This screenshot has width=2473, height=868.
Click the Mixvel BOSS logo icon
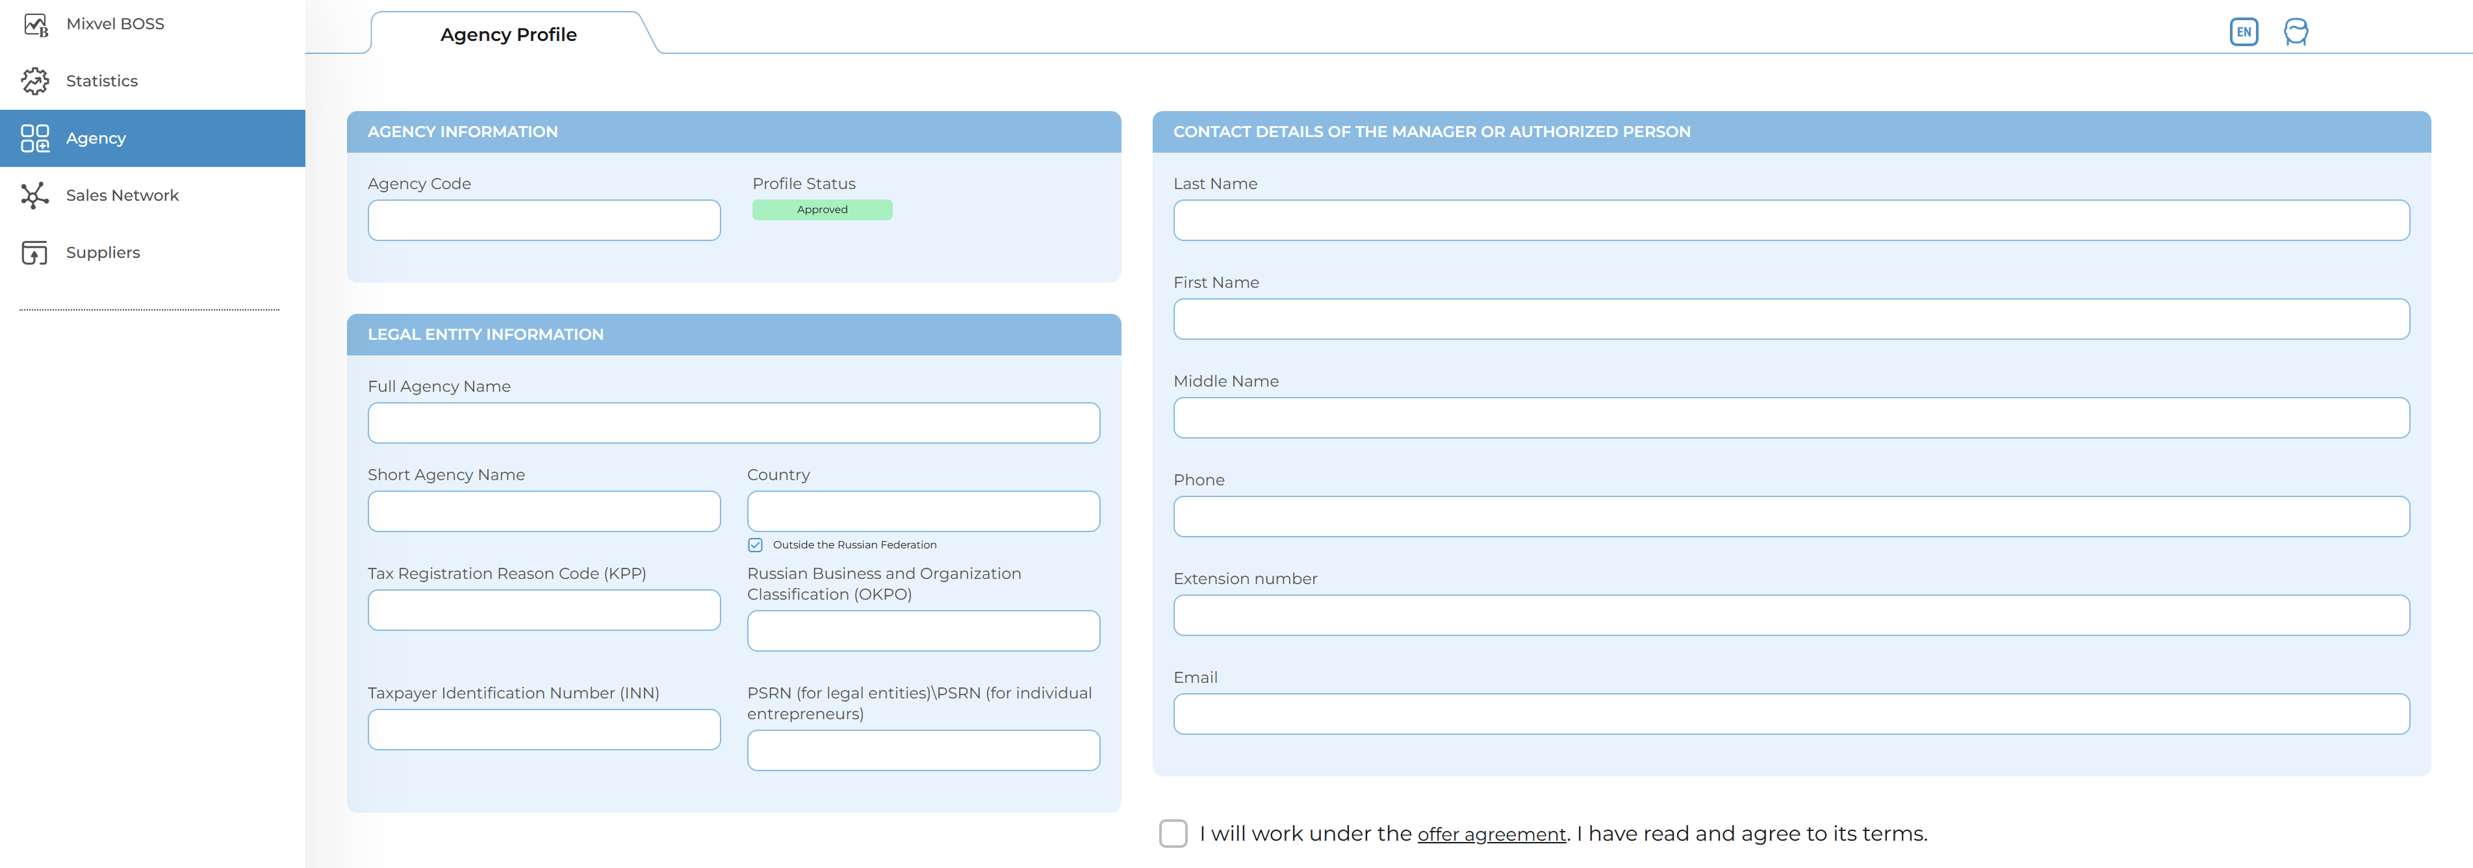(36, 25)
